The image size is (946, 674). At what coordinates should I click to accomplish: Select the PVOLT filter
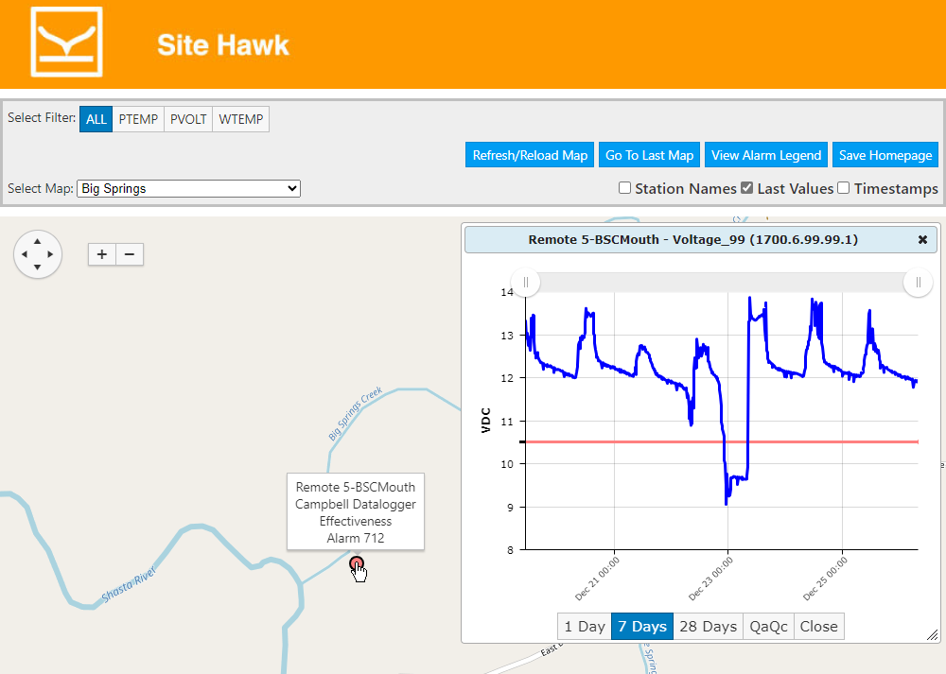coord(188,119)
